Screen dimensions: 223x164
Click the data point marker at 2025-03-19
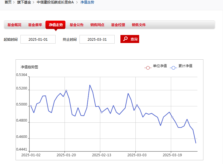(172, 117)
